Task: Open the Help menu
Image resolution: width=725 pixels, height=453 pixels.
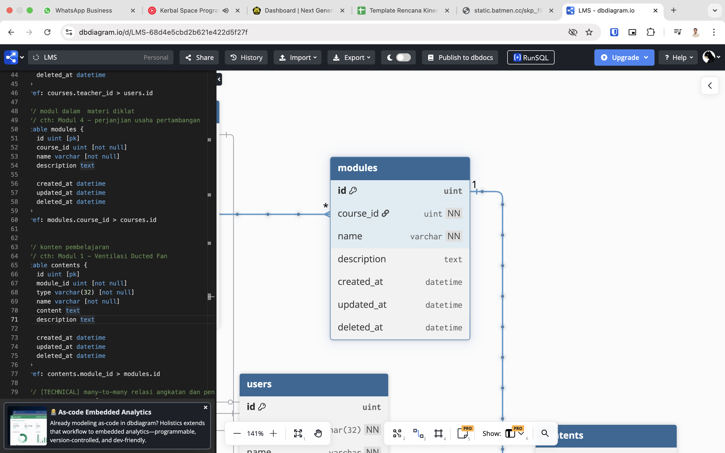Action: point(678,58)
